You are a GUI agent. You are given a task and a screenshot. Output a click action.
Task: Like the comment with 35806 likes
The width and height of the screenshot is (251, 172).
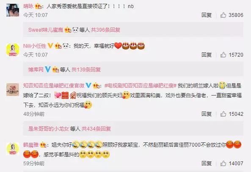(223, 15)
